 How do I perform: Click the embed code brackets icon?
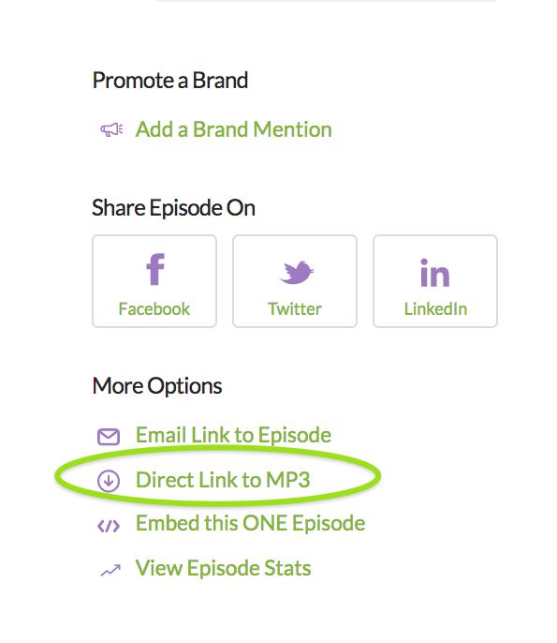point(109,526)
